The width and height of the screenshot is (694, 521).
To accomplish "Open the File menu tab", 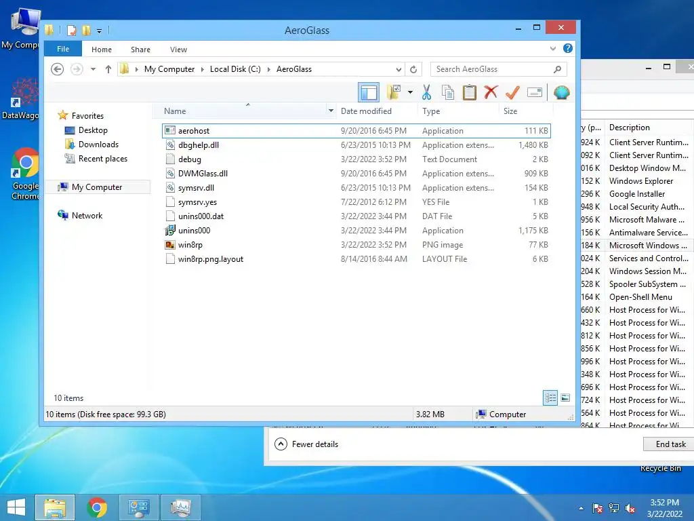I will (63, 49).
